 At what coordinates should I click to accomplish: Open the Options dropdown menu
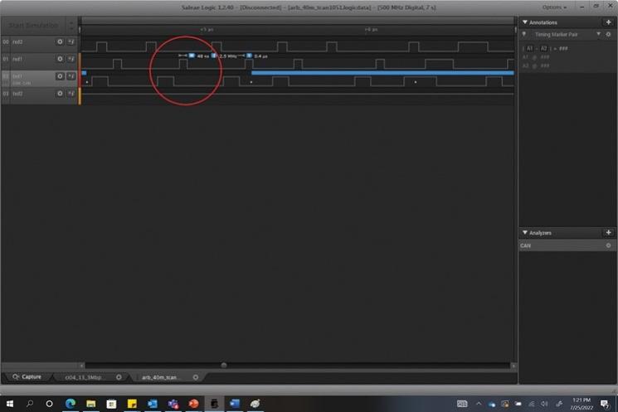[555, 7]
